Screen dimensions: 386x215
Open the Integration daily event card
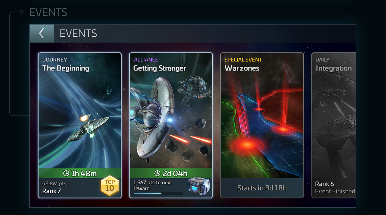click(334, 125)
